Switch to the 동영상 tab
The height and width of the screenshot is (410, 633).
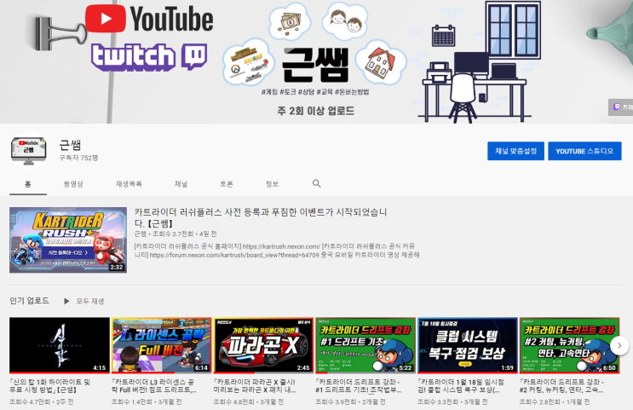73,184
